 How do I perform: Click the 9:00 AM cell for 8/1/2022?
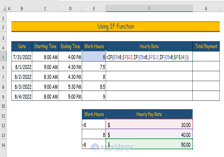pos(45,67)
